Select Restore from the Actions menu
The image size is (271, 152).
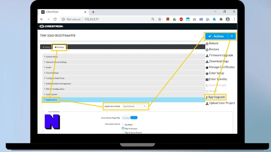click(x=212, y=49)
